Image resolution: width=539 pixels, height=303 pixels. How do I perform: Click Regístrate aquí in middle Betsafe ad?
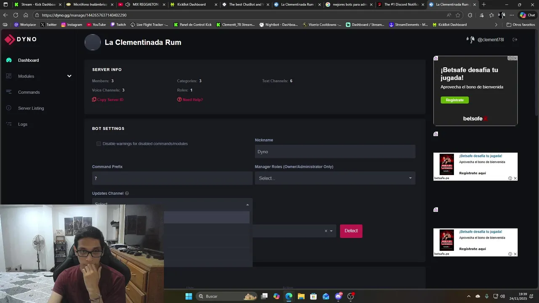472,173
